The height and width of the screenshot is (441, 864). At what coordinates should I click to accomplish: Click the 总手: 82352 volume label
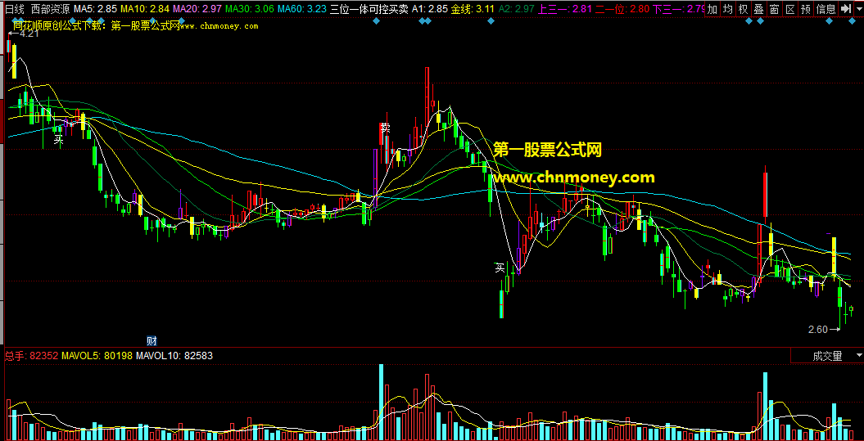[31, 356]
